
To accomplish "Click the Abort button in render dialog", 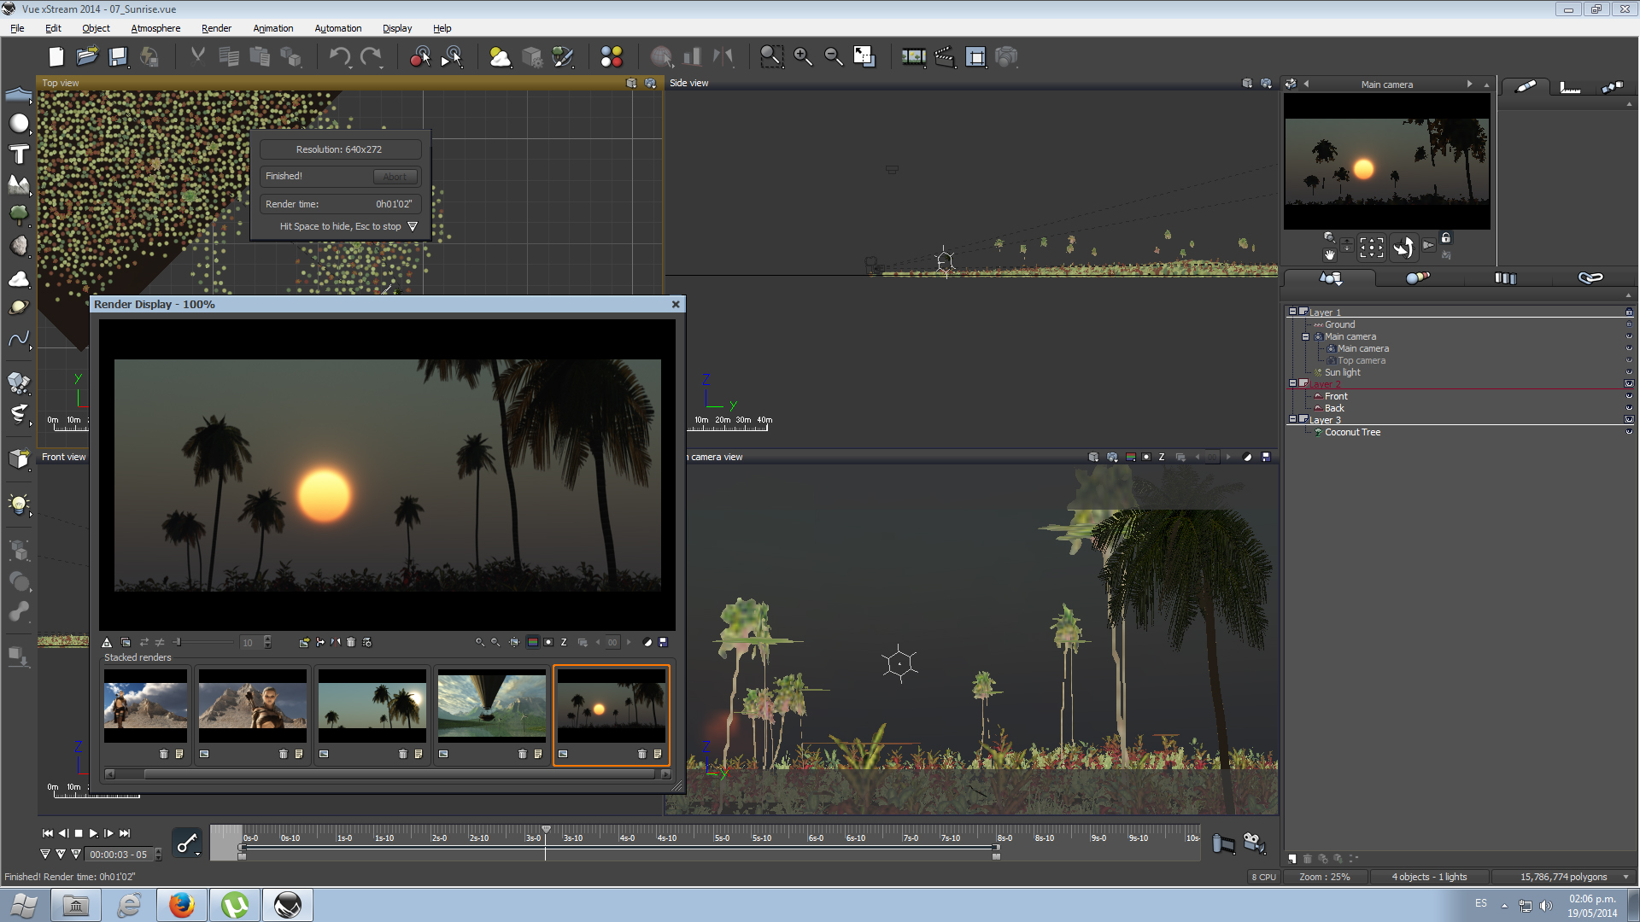I will 395,177.
